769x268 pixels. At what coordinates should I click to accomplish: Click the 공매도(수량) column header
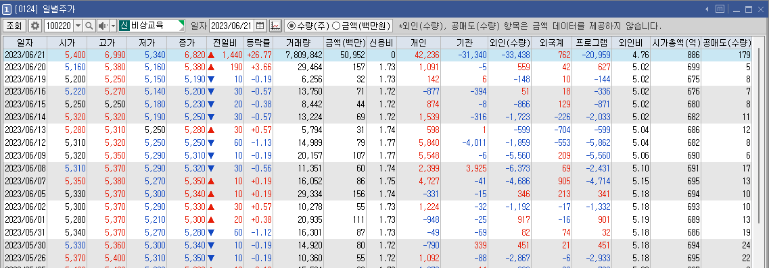coord(727,43)
